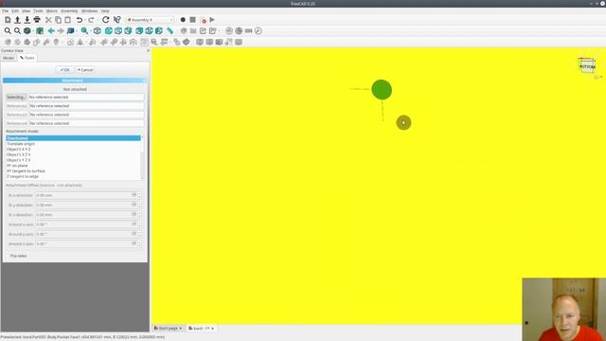Image resolution: width=606 pixels, height=341 pixels.
Task: Open the workbench selector showing Assembly 4
Action: [150, 20]
